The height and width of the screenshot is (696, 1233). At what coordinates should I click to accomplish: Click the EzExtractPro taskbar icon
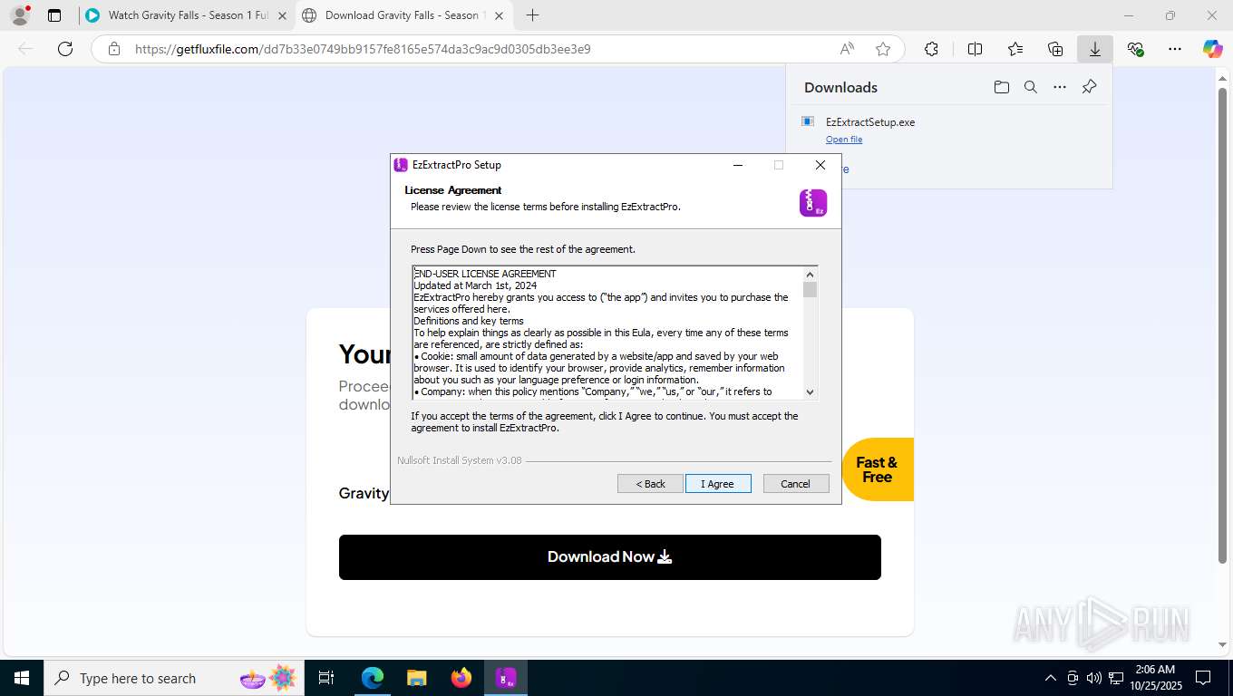tap(506, 678)
